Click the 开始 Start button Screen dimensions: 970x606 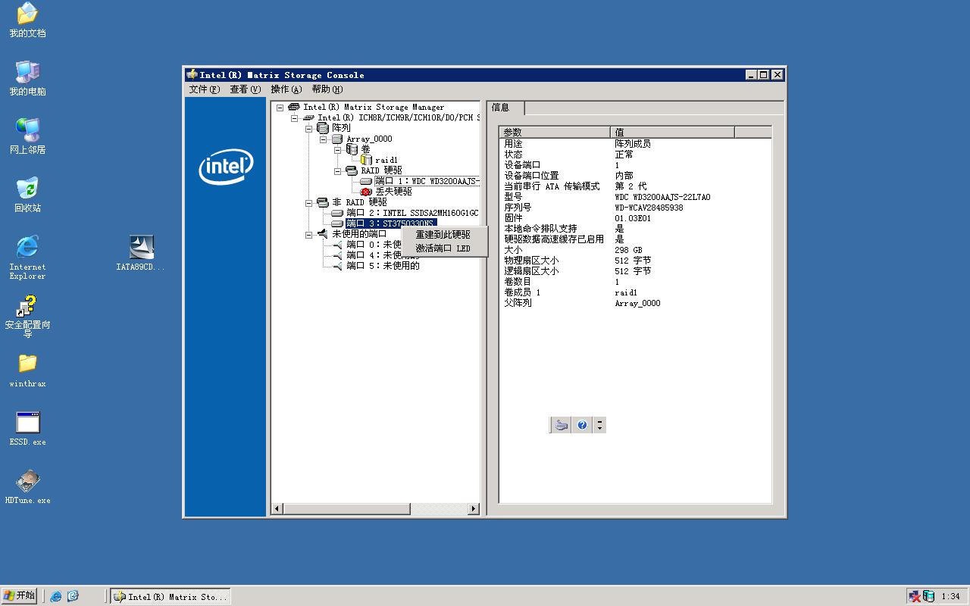[x=20, y=595]
